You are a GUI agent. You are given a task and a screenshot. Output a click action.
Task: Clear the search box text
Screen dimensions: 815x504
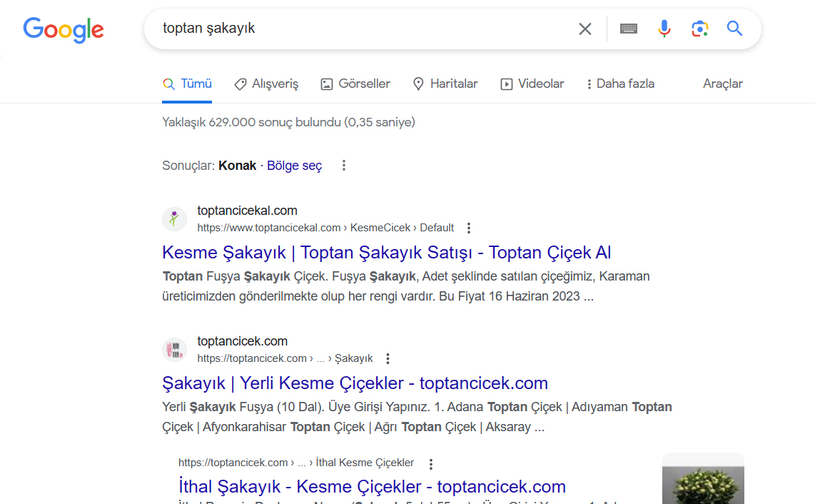(x=584, y=29)
